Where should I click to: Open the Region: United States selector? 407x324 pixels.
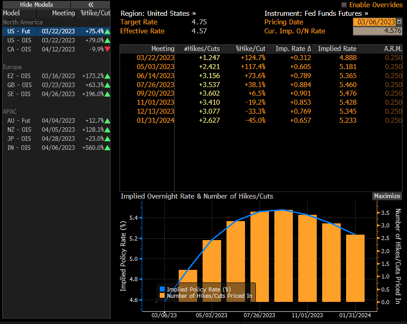click(x=158, y=14)
